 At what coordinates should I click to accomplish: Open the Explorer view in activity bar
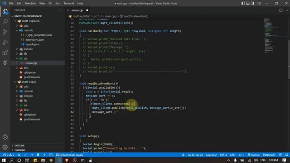pyautogui.click(x=5, y=12)
